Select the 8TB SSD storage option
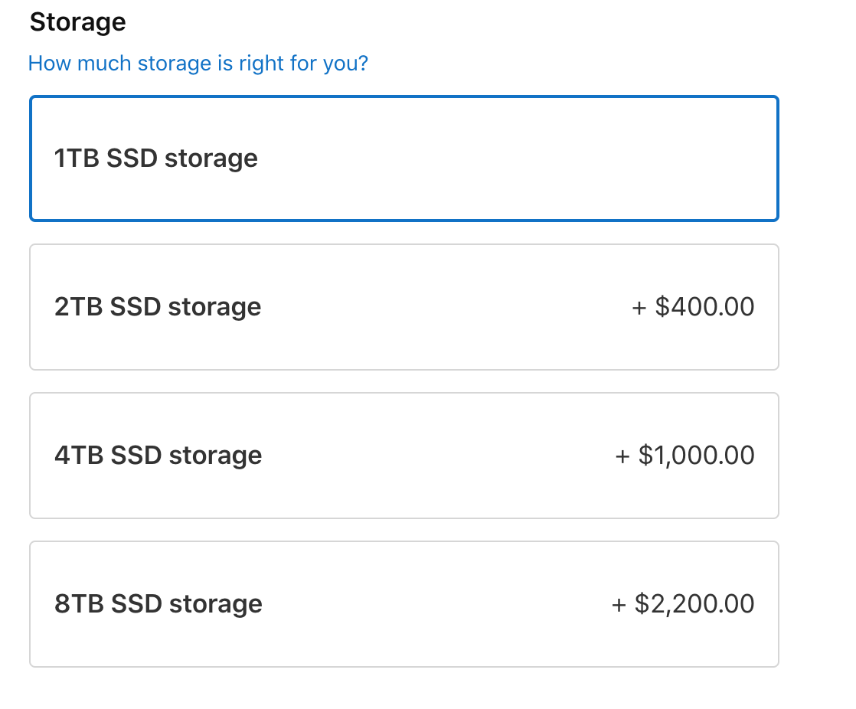 403,604
